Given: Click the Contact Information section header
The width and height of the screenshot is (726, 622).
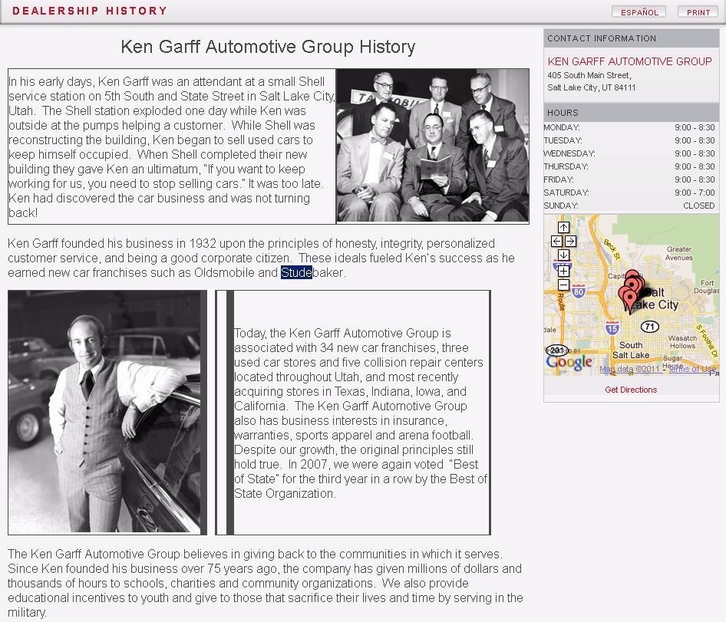Looking at the screenshot, I should [x=632, y=38].
